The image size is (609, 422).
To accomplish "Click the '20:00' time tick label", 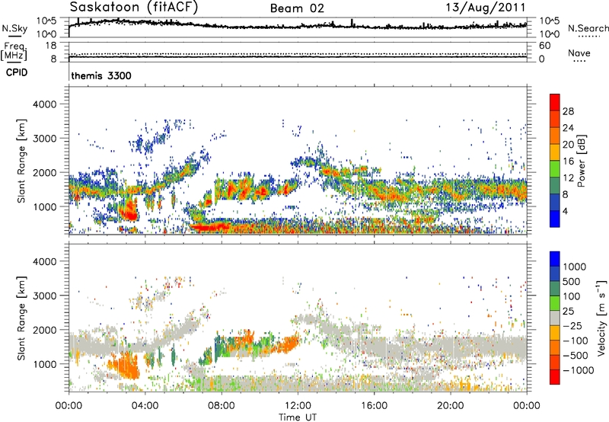I will [451, 406].
